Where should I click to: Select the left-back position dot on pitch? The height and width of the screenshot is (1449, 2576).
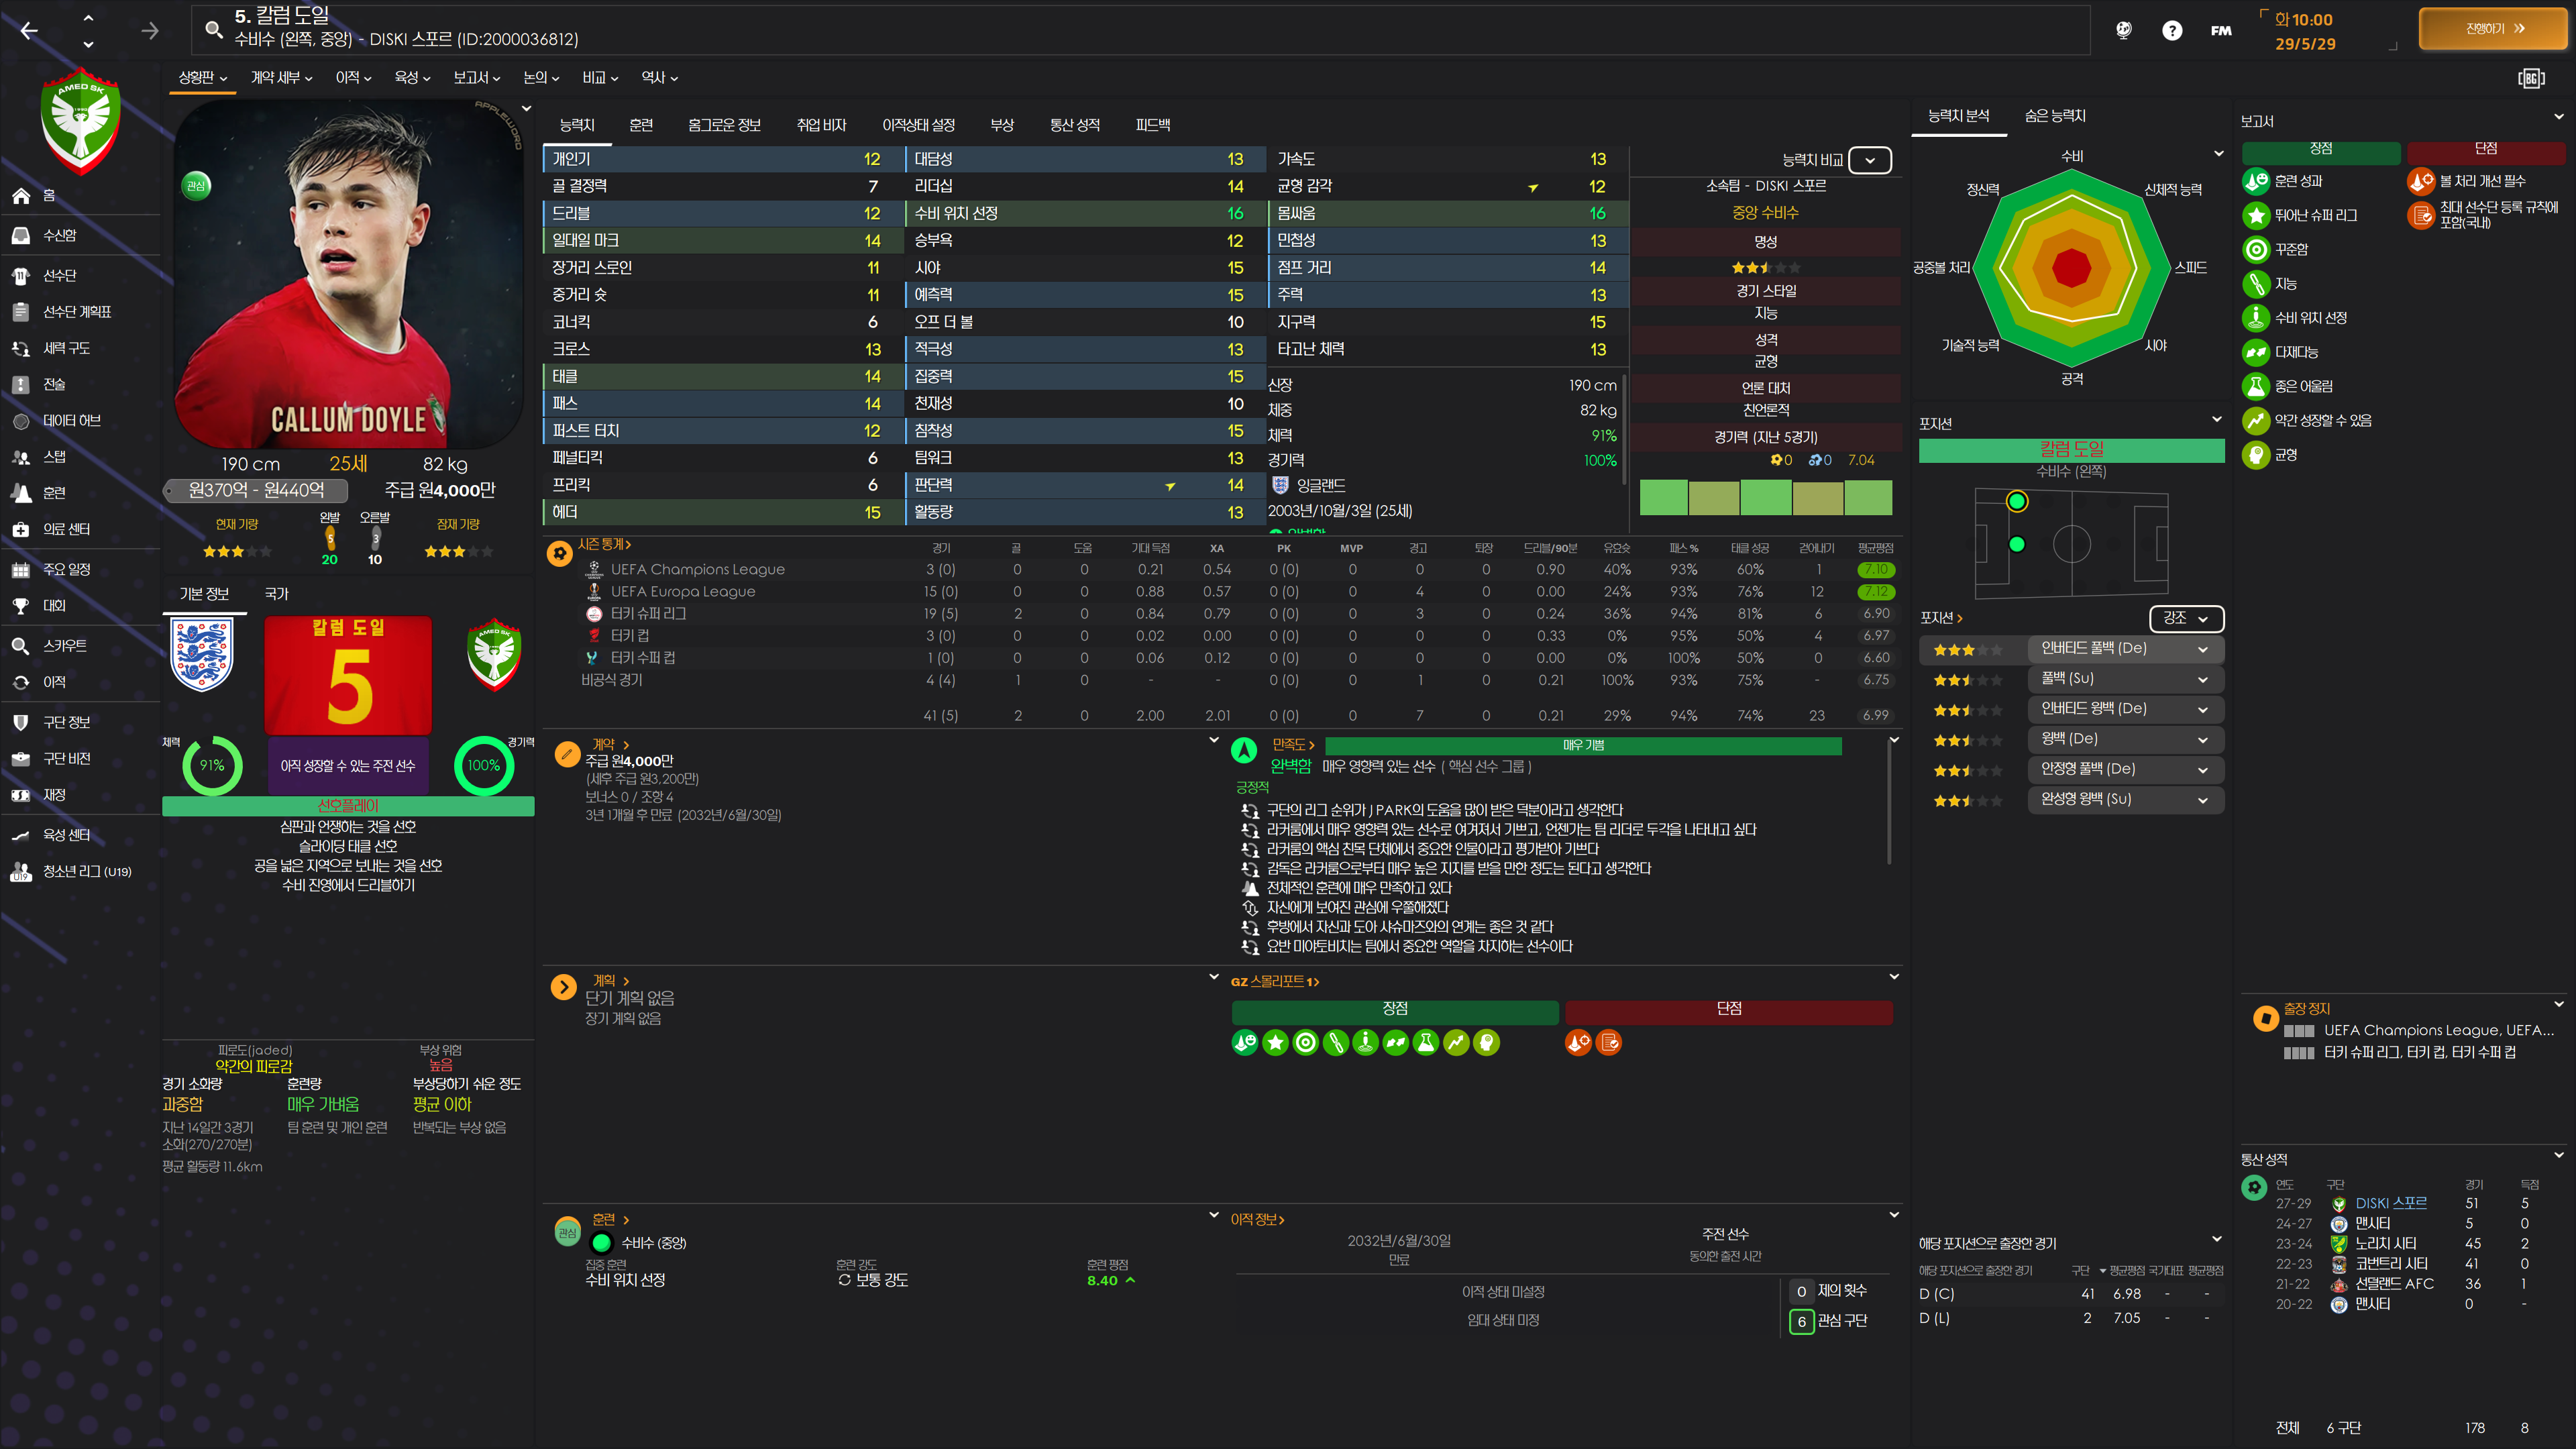pyautogui.click(x=2016, y=502)
